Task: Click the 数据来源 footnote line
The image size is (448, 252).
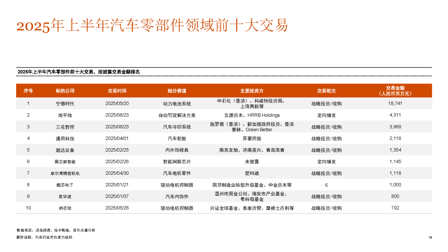Action: click(x=56, y=230)
